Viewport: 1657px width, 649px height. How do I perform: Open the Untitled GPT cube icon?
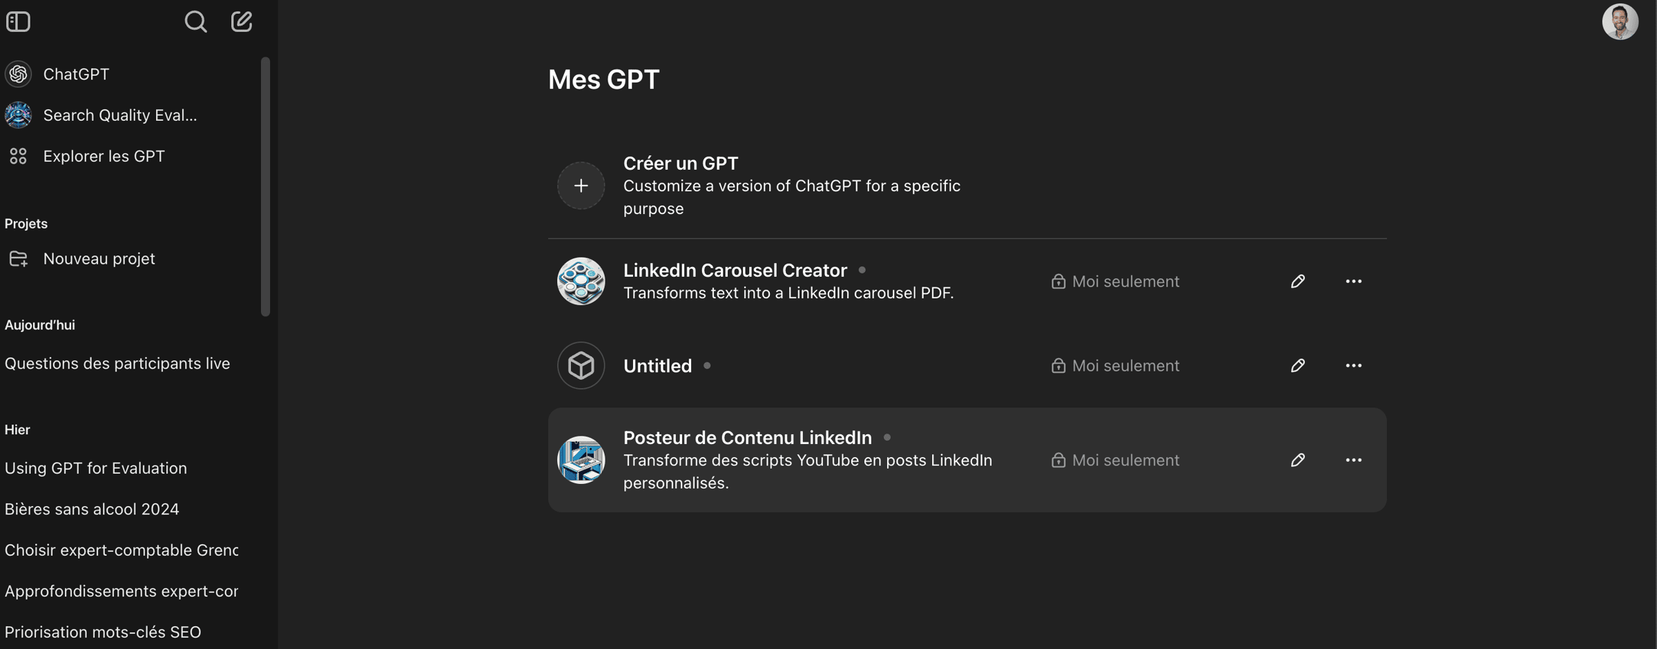pos(581,365)
